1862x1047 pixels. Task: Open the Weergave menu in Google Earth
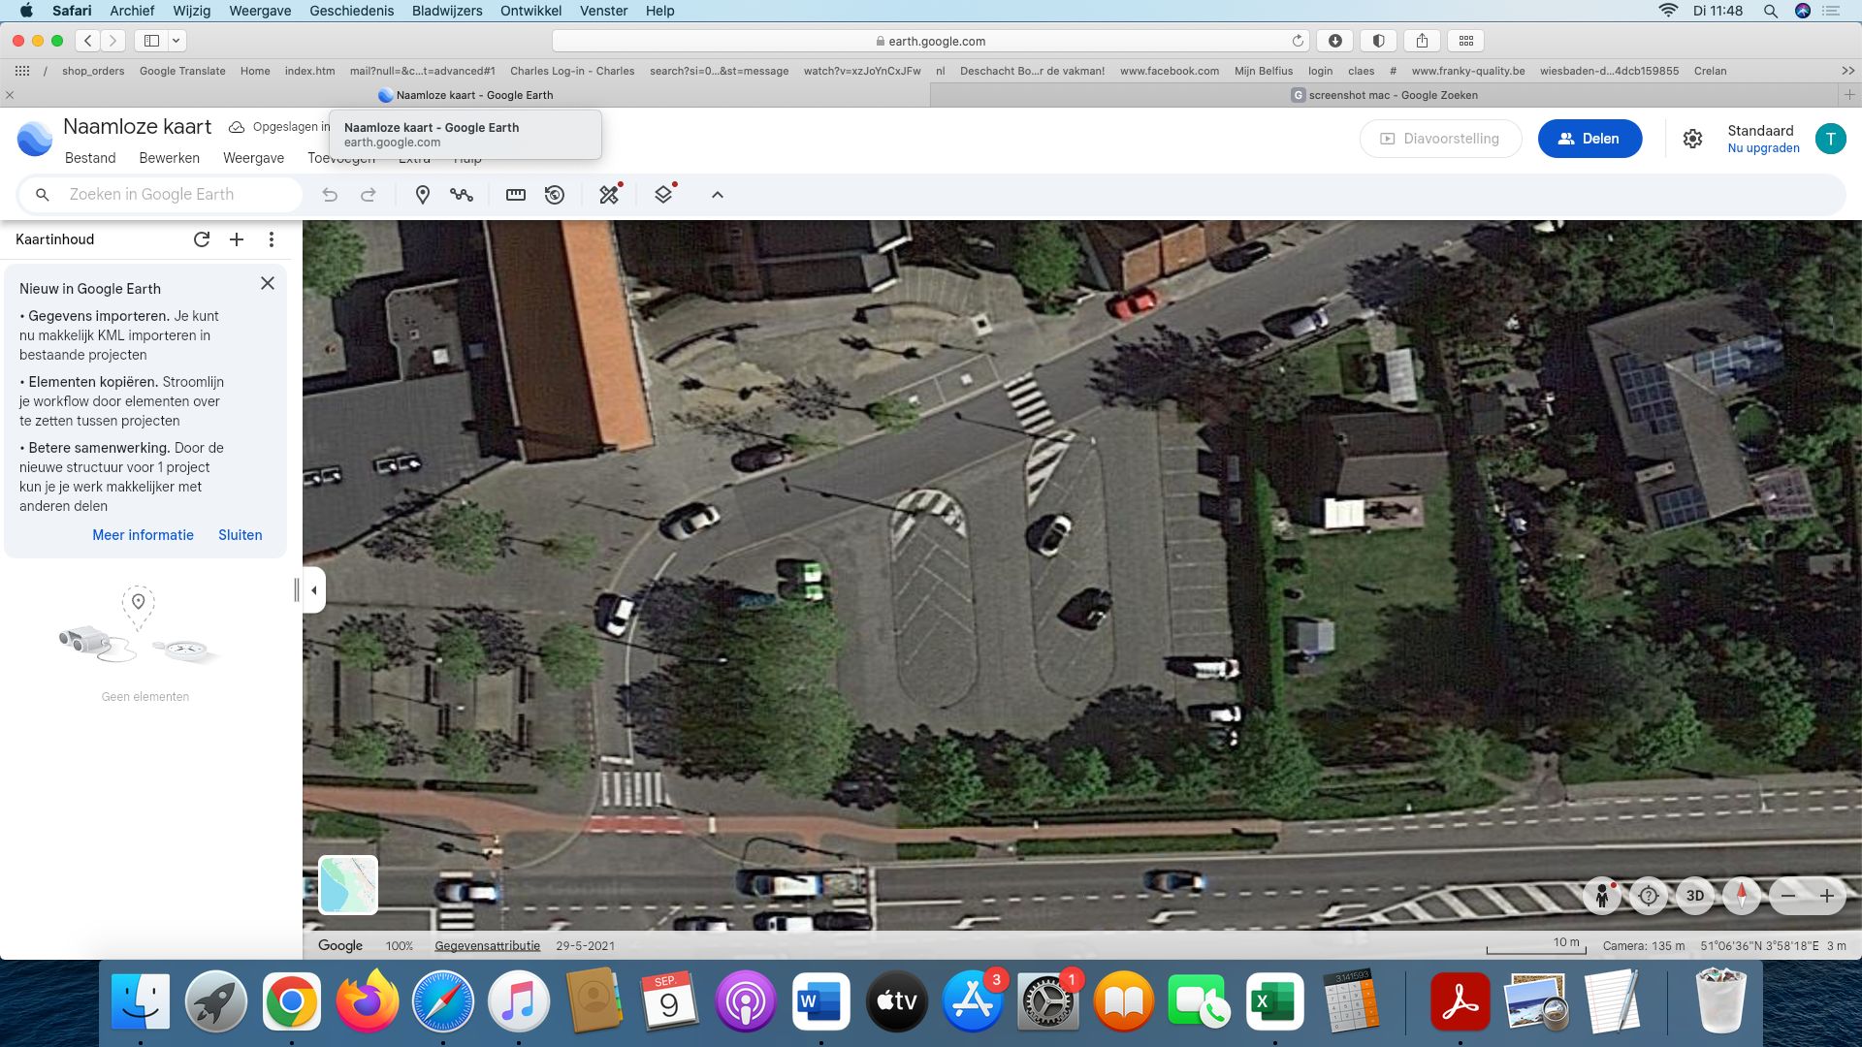[x=253, y=158]
